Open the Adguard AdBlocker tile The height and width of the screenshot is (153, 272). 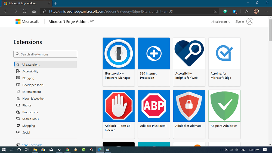pyautogui.click(x=224, y=114)
